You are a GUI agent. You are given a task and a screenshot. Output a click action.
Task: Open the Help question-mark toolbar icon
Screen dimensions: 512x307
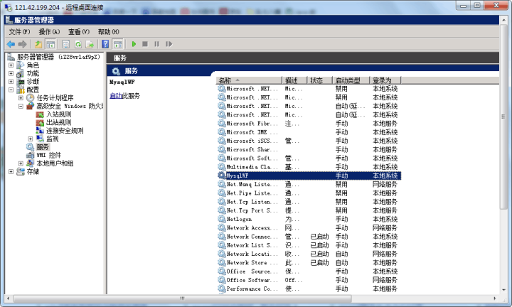click(x=105, y=44)
